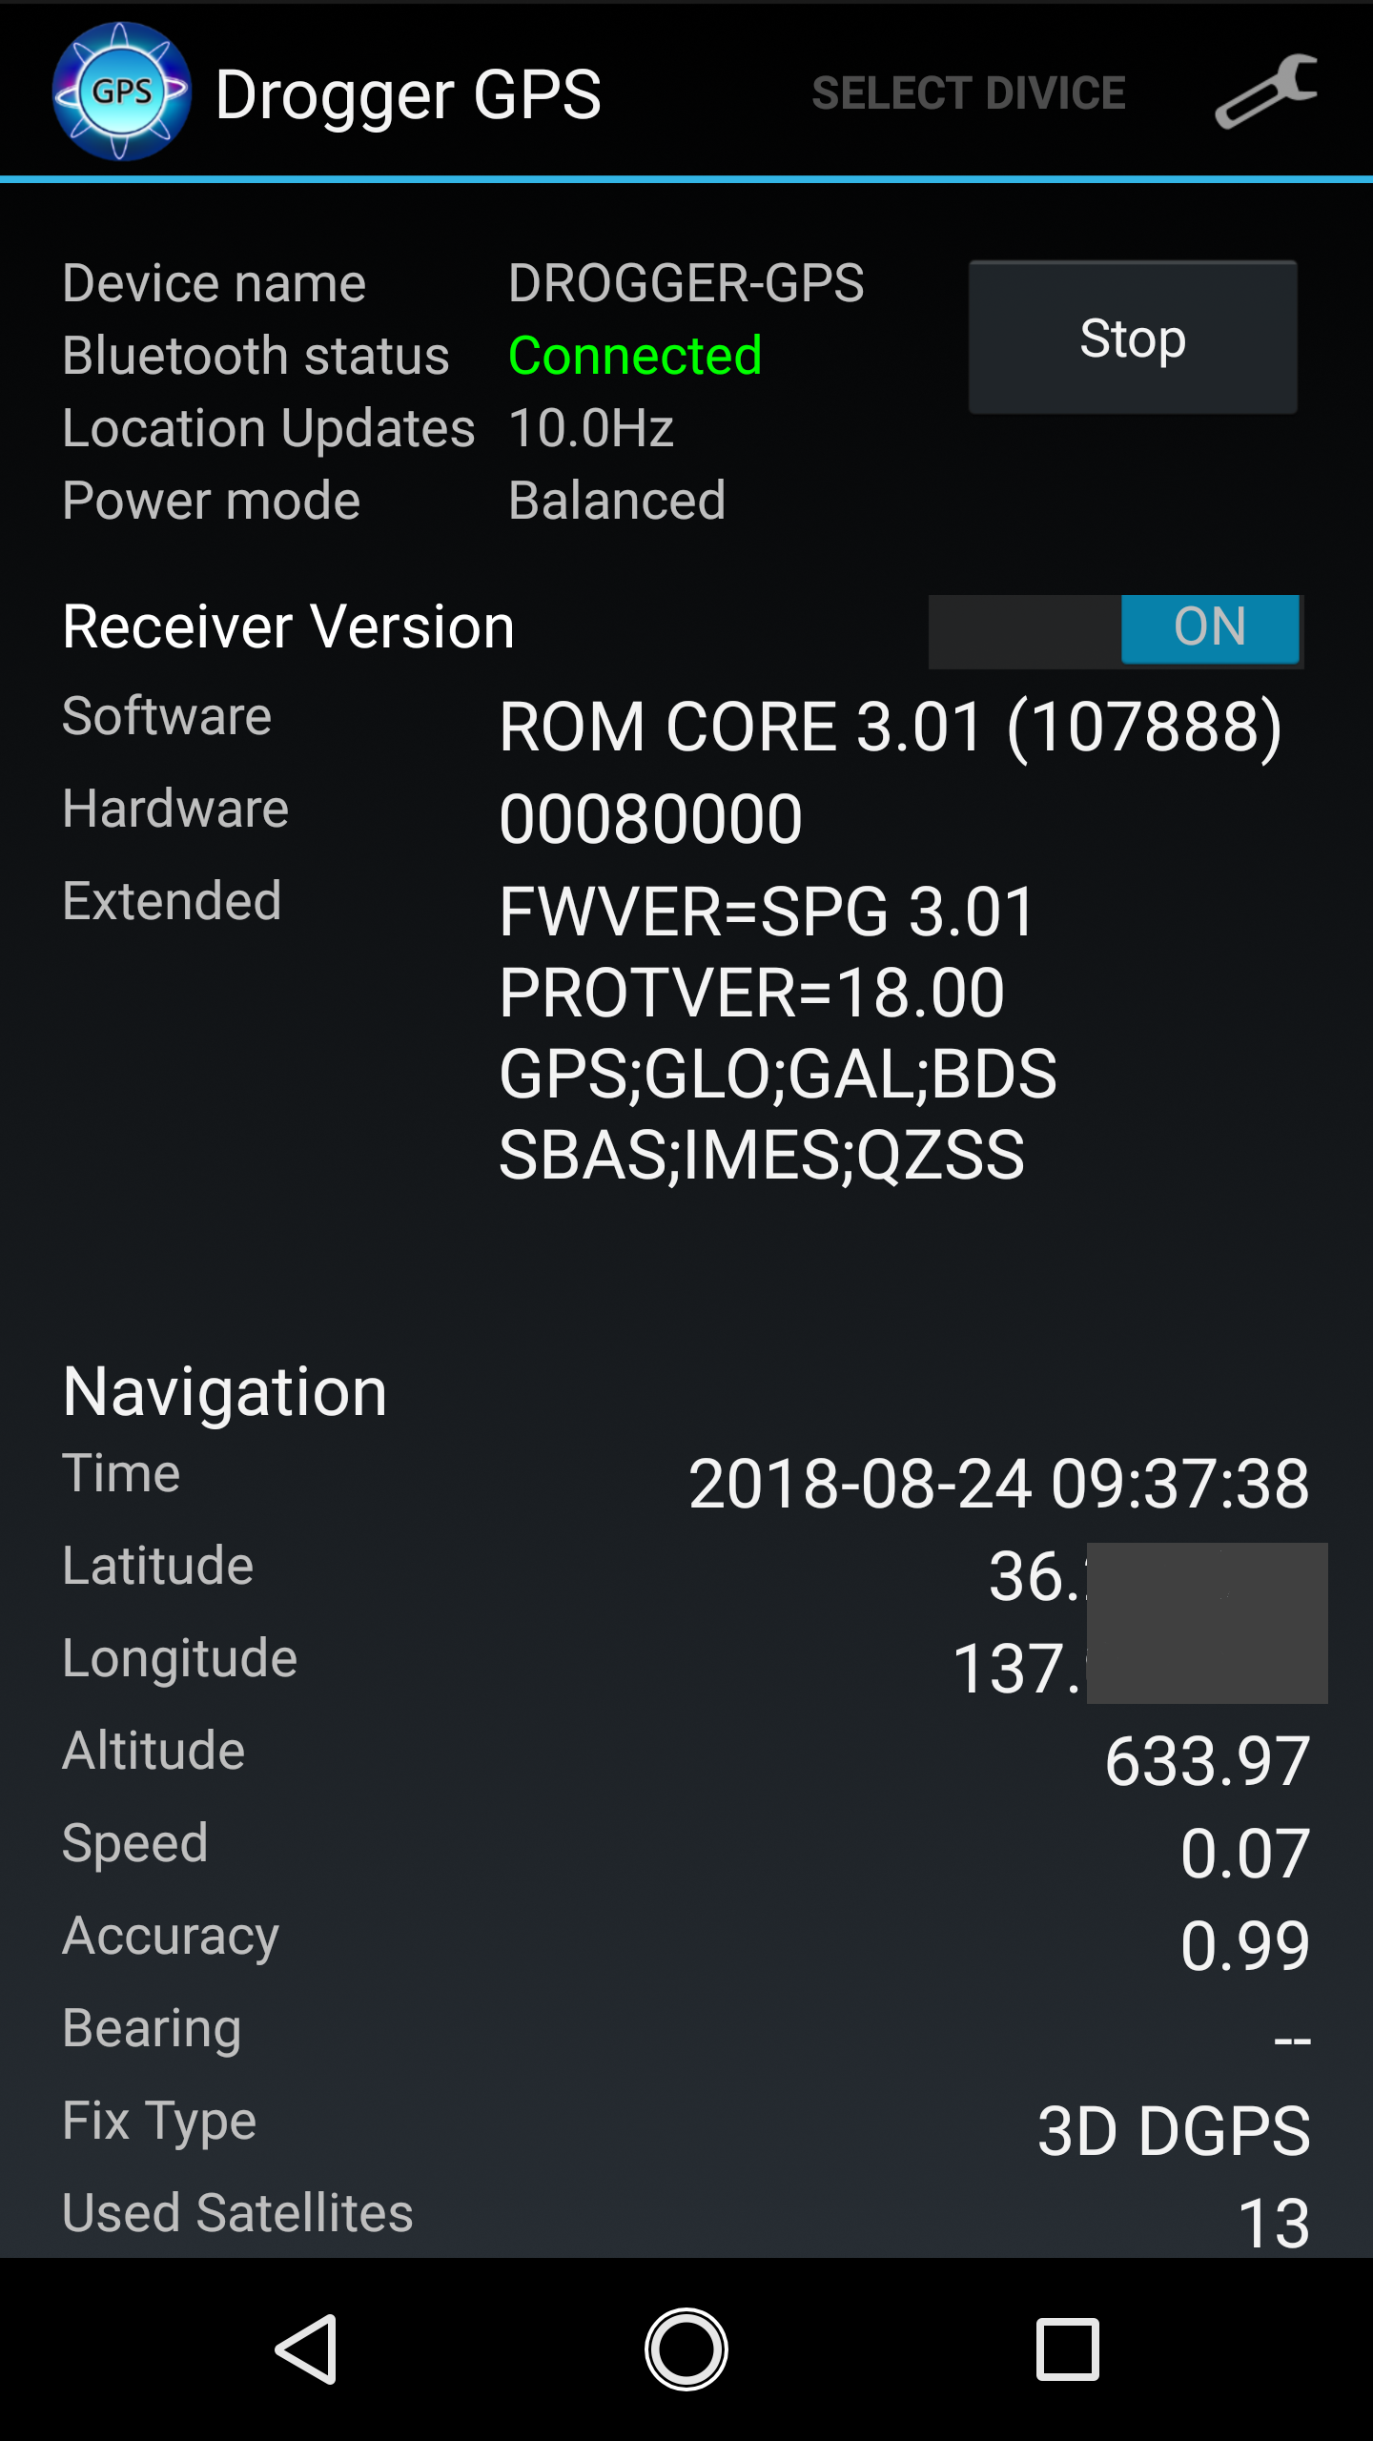Tap SELECT DIVICE in the action bar
The height and width of the screenshot is (2441, 1373).
(x=969, y=93)
